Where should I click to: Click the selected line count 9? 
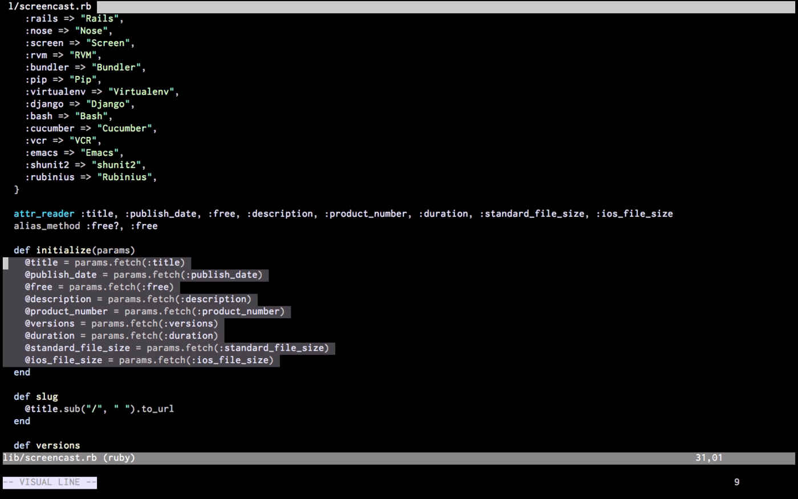pos(736,482)
